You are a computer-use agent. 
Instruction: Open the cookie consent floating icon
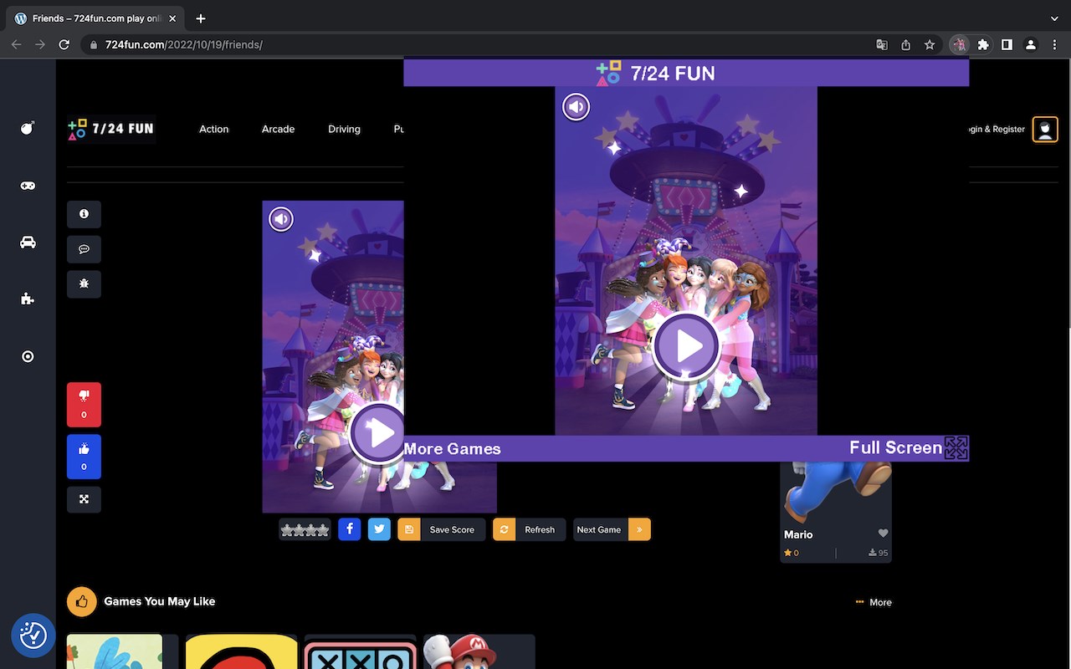coord(33,635)
